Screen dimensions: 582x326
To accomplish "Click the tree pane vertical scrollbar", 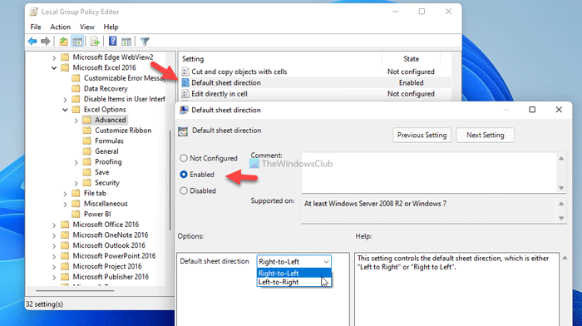I will [170, 180].
